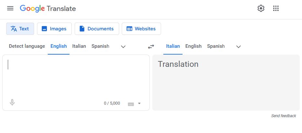Select Spanish as source language
Viewport: 302px width, 133px height.
click(x=100, y=46)
